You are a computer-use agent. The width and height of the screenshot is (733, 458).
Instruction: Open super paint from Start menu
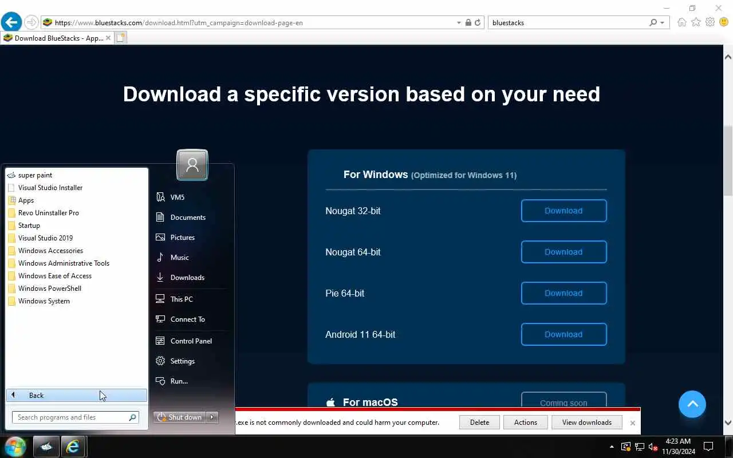(77, 175)
